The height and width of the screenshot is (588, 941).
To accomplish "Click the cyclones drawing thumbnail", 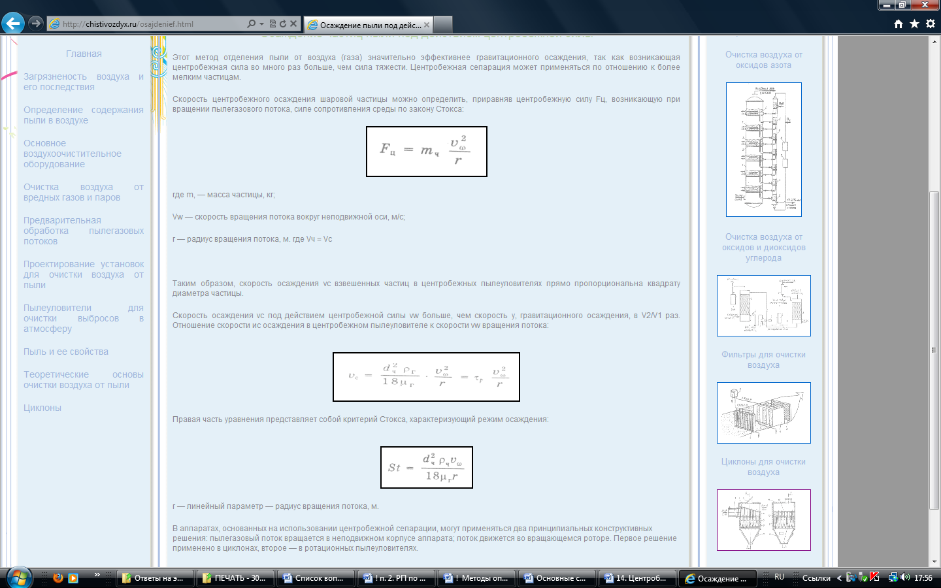I will (763, 520).
